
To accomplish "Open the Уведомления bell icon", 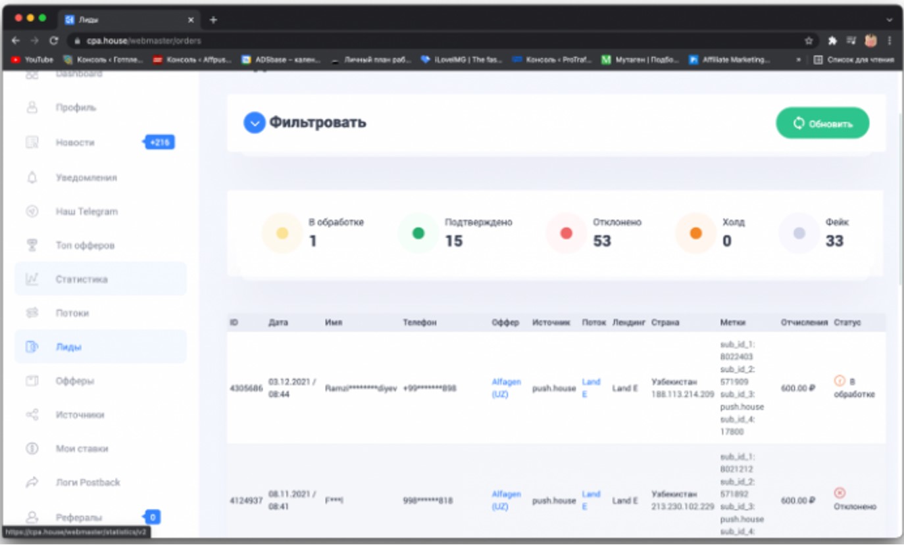I will pos(32,178).
